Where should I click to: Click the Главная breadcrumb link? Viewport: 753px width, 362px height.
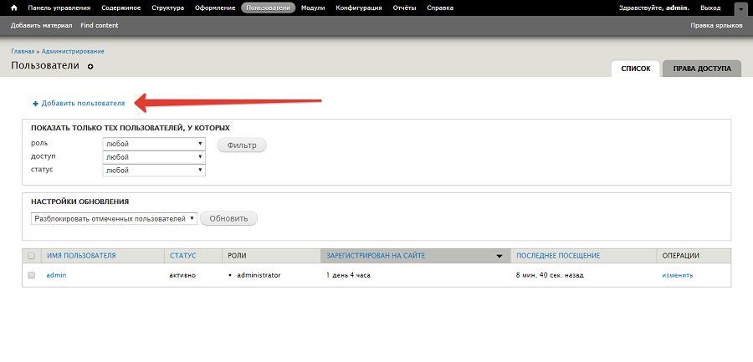(23, 51)
